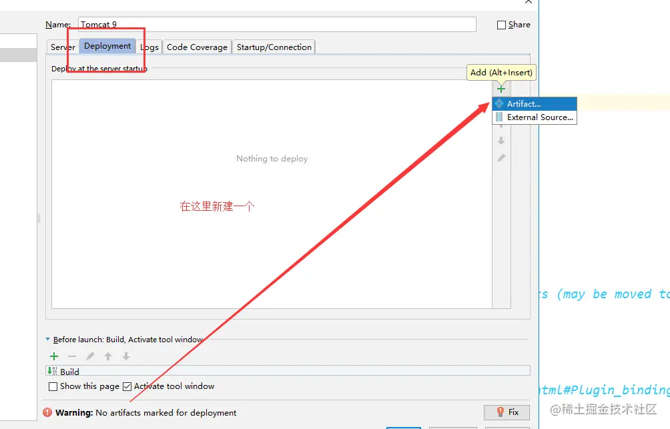Click the Fix button
670x429 pixels.
(x=507, y=412)
